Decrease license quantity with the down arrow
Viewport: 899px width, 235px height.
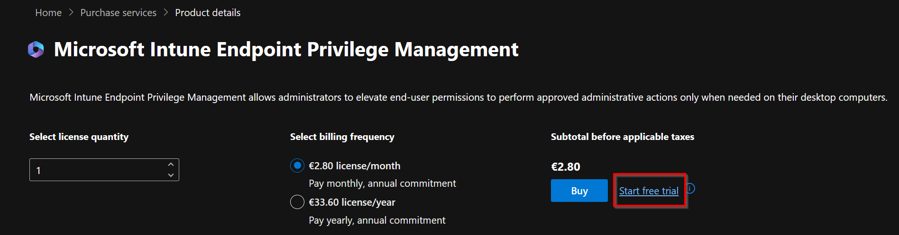coord(171,175)
